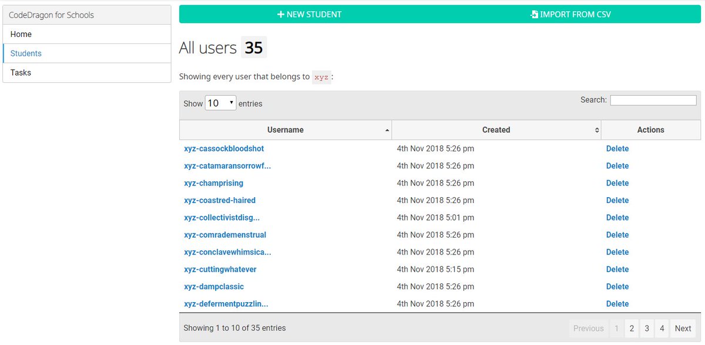Click the CodeDragon for Schools header
This screenshot has height=345, width=705.
87,15
